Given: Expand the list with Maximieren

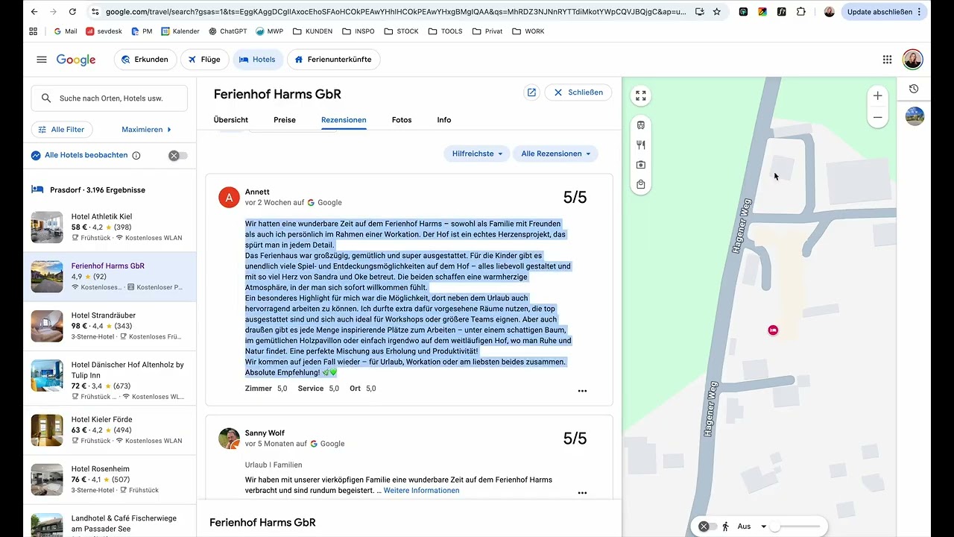Looking at the screenshot, I should pyautogui.click(x=146, y=130).
